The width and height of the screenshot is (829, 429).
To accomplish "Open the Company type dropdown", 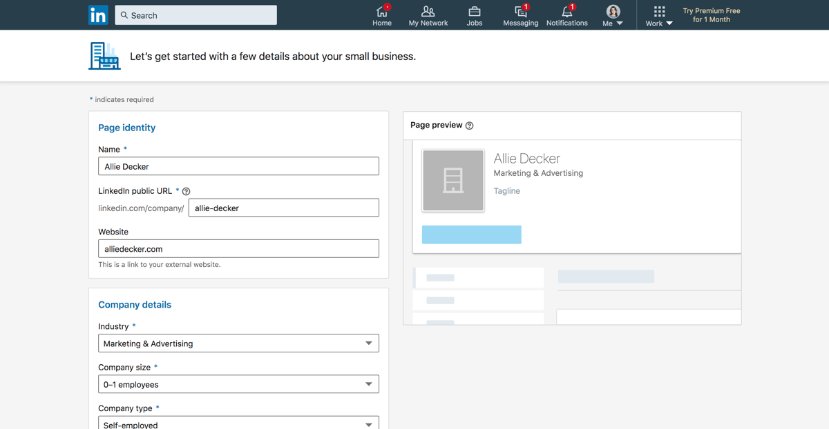I will [x=238, y=423].
